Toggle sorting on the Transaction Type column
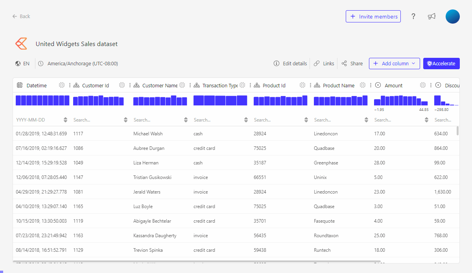Viewport: 472px width, 273px height. point(246,120)
